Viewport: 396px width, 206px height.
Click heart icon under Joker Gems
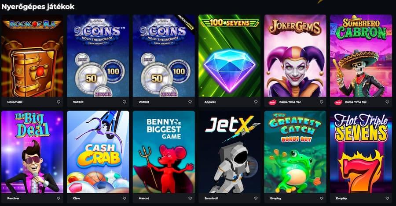[x=322, y=102]
